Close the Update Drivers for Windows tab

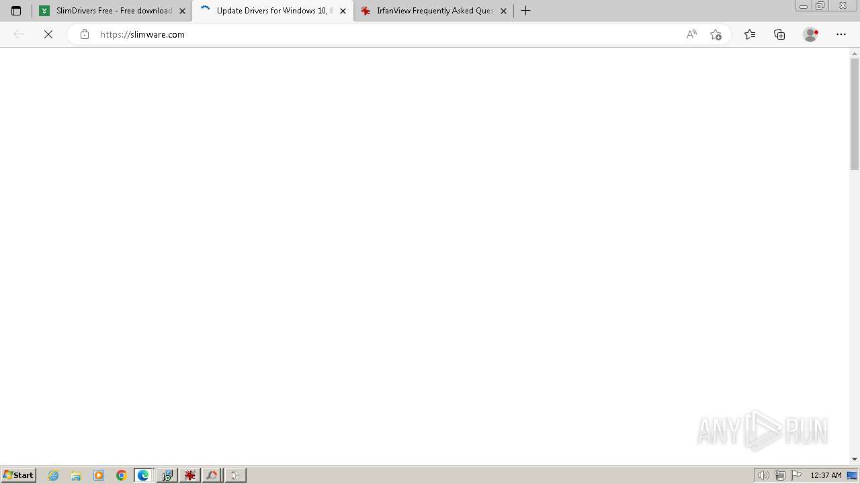(x=343, y=11)
